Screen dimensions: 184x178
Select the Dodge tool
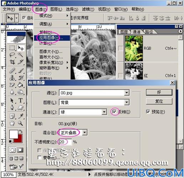pyautogui.click(x=20, y=92)
